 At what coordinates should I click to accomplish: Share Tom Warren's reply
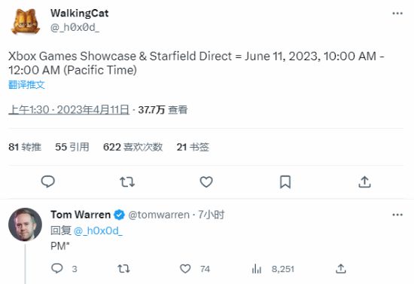[x=341, y=269]
